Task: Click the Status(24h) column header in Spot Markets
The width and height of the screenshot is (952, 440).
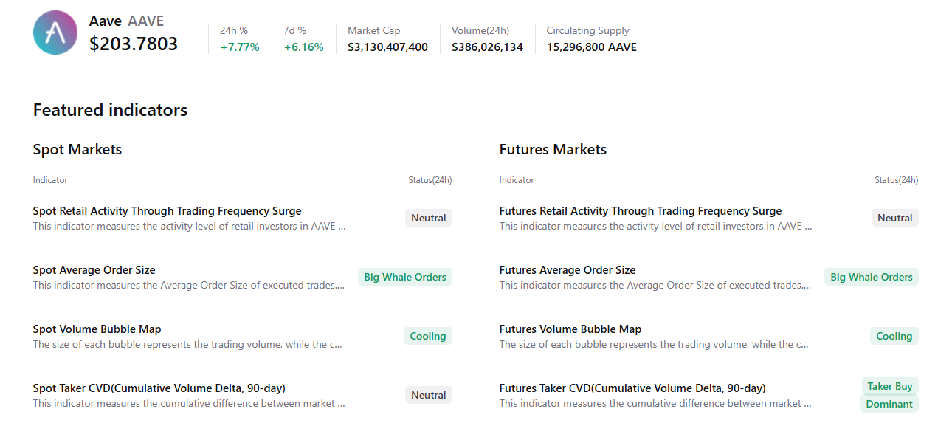Action: point(430,179)
